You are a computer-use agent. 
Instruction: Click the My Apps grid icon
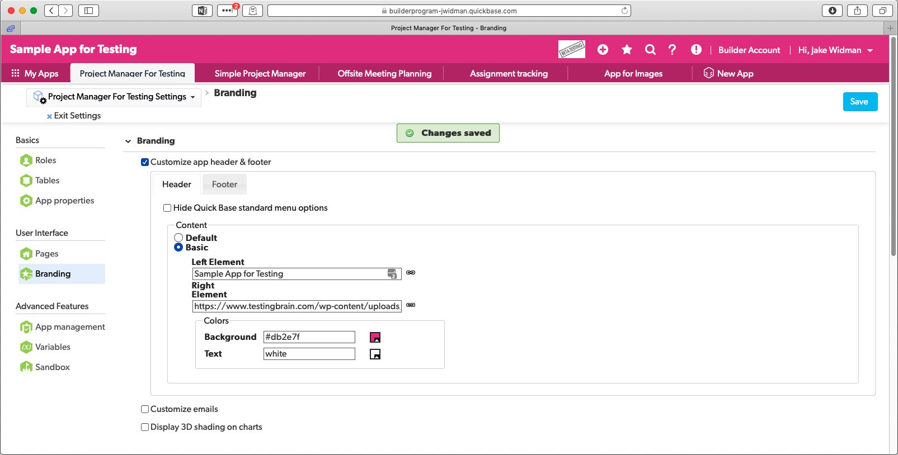(15, 73)
